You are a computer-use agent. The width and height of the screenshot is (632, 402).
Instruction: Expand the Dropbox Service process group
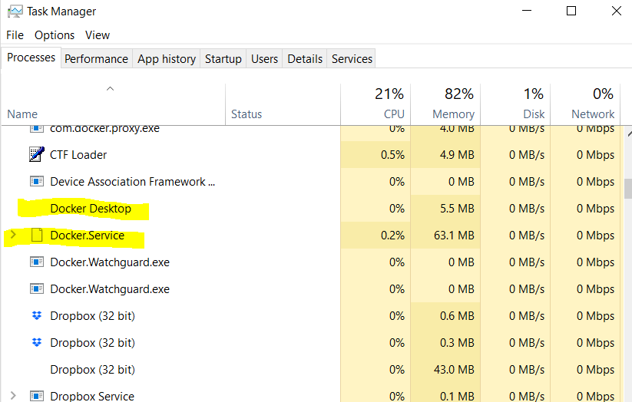click(x=13, y=396)
